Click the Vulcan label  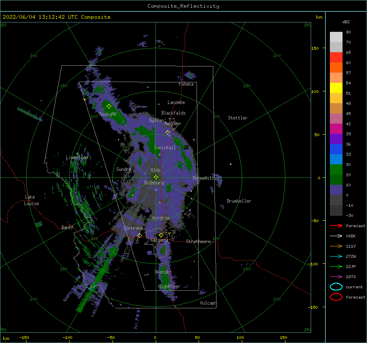click(x=207, y=303)
